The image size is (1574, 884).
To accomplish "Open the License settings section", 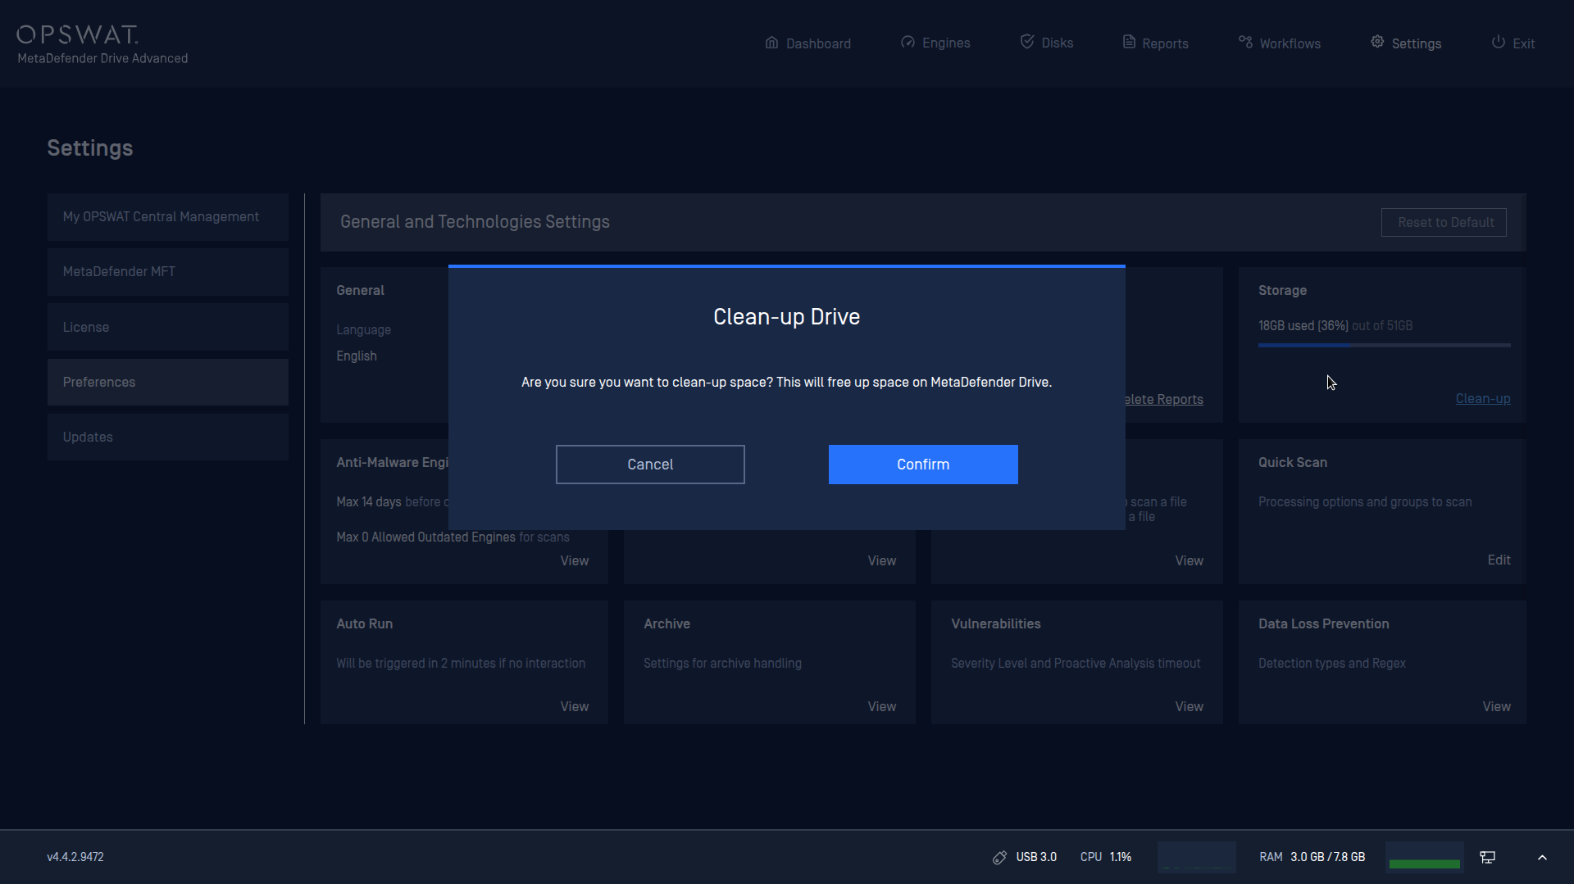I will pyautogui.click(x=167, y=327).
